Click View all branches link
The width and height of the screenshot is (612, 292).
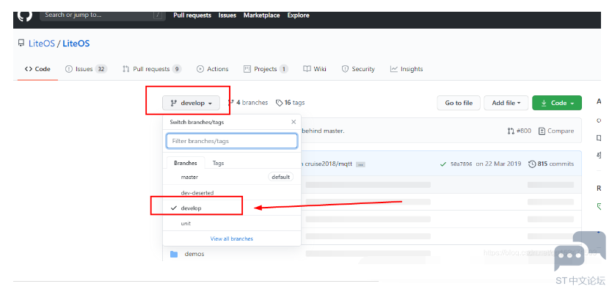(231, 238)
